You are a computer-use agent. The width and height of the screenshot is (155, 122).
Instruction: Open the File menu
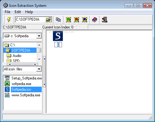pyautogui.click(x=7, y=12)
